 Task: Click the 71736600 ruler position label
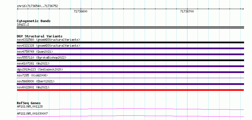(x=80, y=11)
